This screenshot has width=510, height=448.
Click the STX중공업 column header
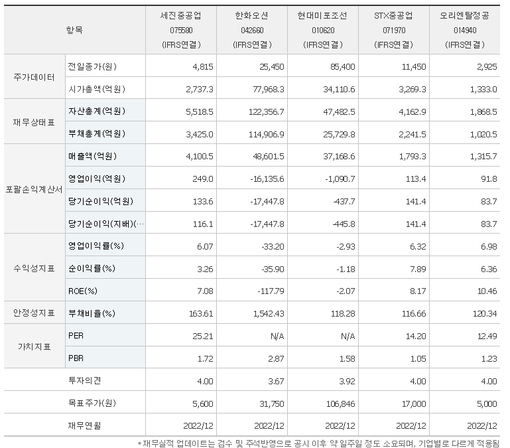(394, 30)
